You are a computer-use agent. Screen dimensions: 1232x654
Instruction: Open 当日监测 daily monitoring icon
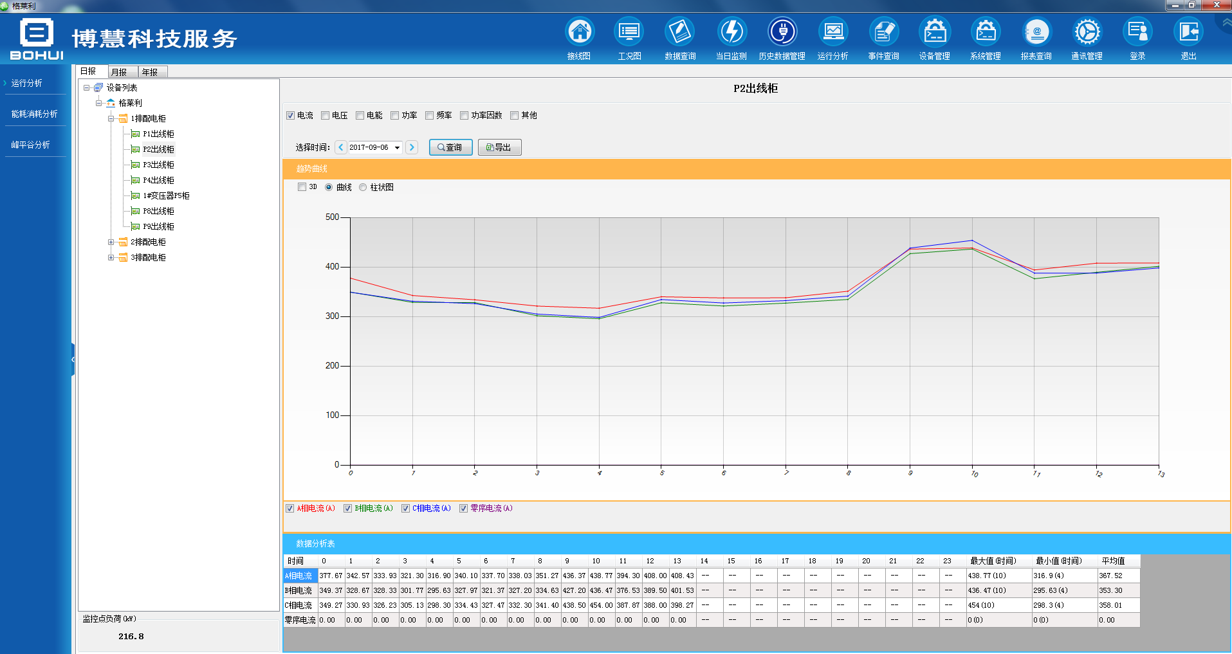(x=731, y=32)
